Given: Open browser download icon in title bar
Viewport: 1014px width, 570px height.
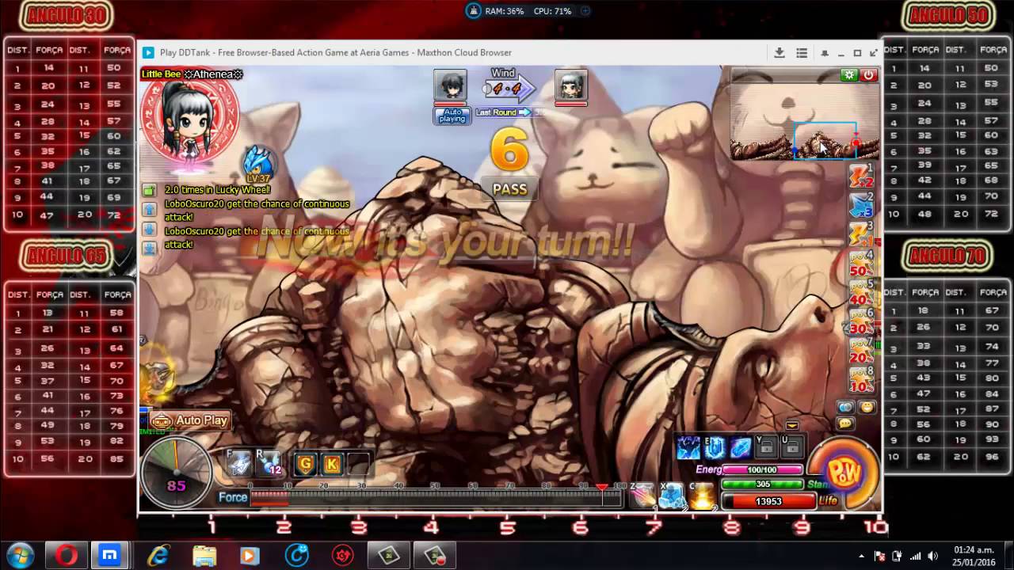Looking at the screenshot, I should pyautogui.click(x=780, y=53).
